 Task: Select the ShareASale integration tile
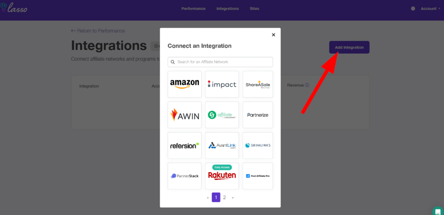[258, 84]
